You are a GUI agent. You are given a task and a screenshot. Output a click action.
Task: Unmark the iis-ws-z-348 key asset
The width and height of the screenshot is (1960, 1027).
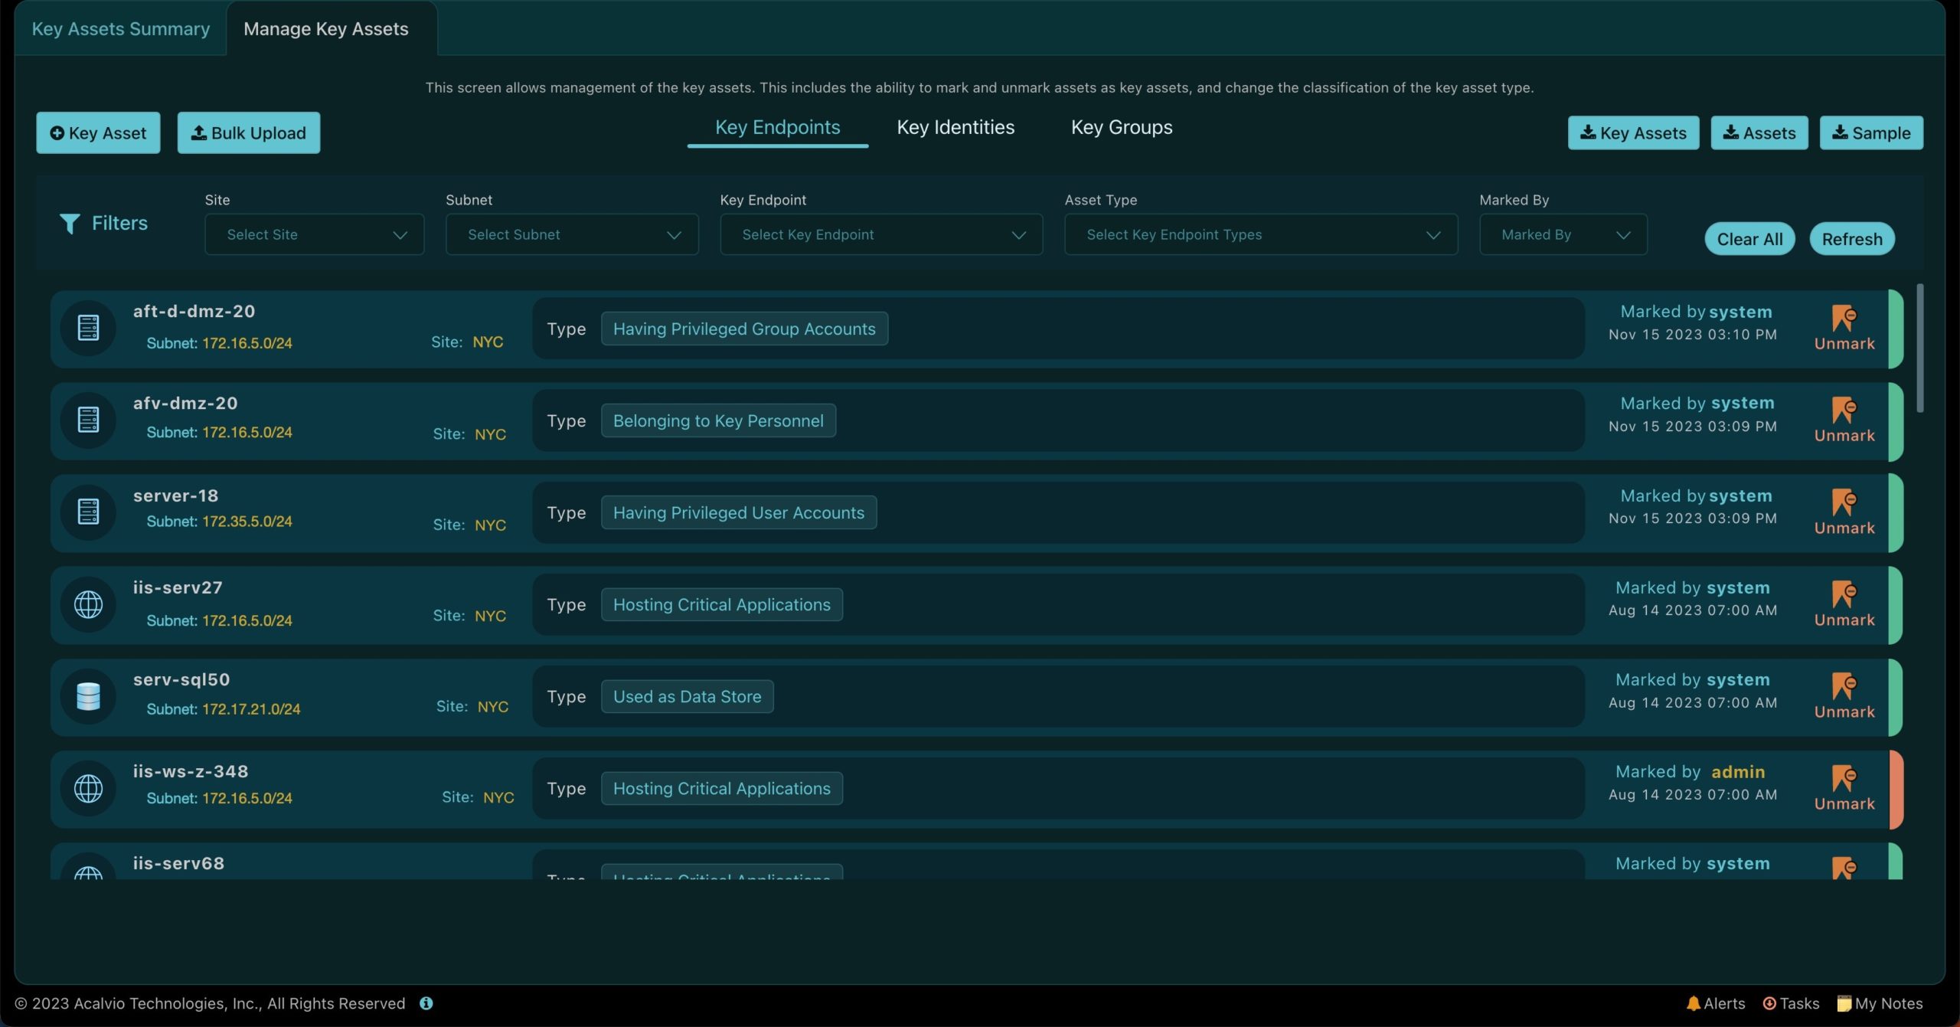(1844, 788)
